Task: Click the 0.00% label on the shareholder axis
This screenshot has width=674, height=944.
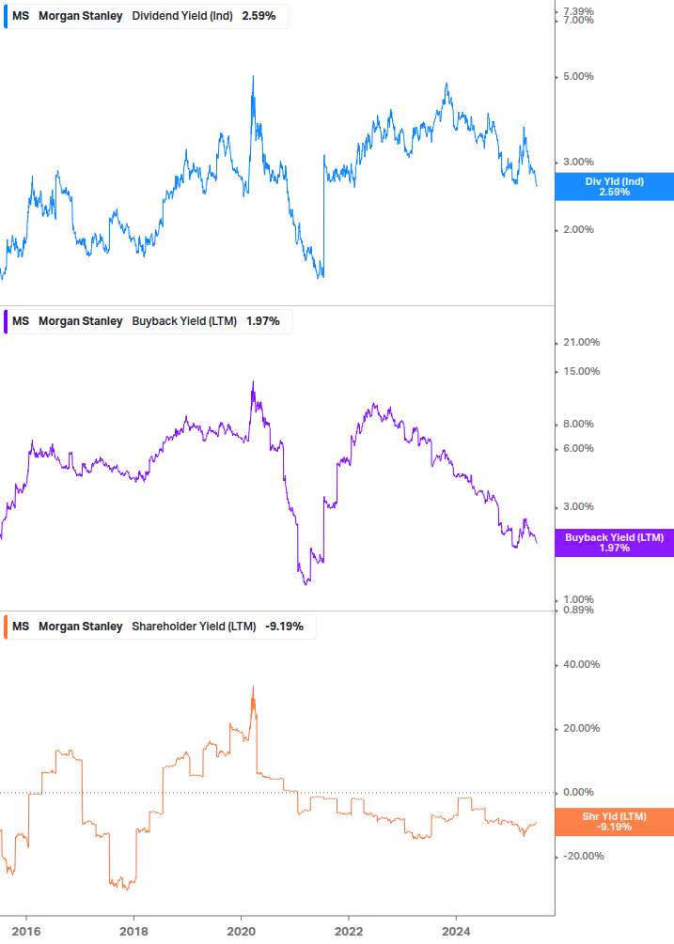Action: [578, 792]
